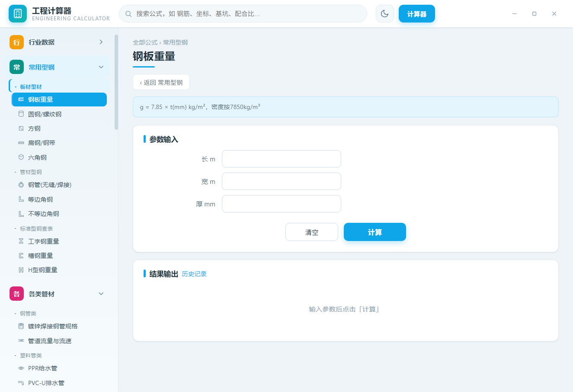Open the 历史记录 history link

click(194, 274)
